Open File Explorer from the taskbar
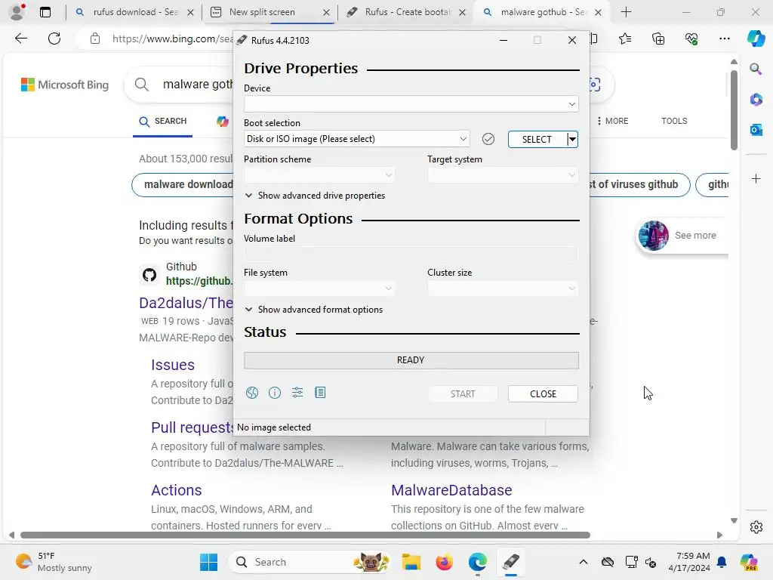 pyautogui.click(x=411, y=562)
